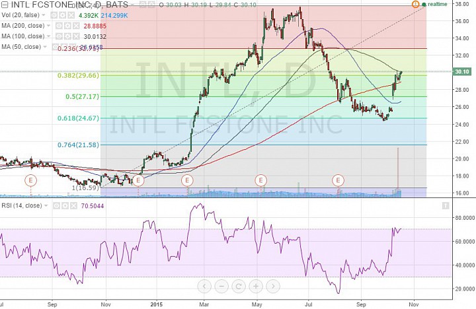
Task: Select the 0.618(24.67) Fibonacci level label
Action: (x=78, y=118)
